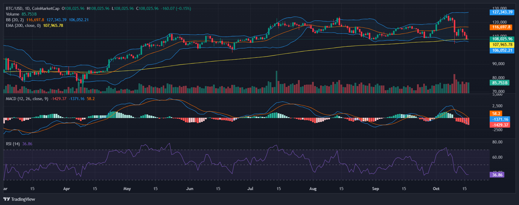This screenshot has width=519, height=205.
Task: Click the orange 58.2 MACD value tag
Action: [496, 114]
